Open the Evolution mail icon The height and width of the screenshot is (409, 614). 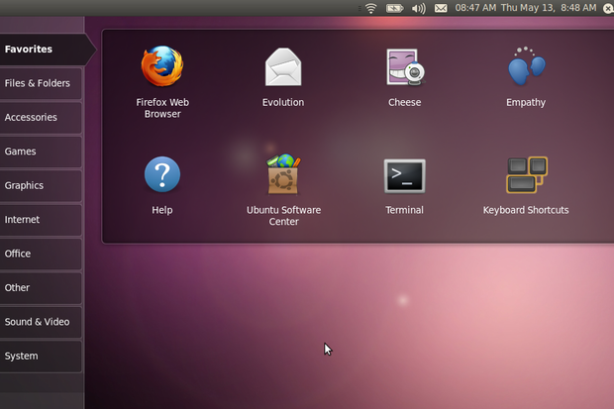click(x=283, y=67)
